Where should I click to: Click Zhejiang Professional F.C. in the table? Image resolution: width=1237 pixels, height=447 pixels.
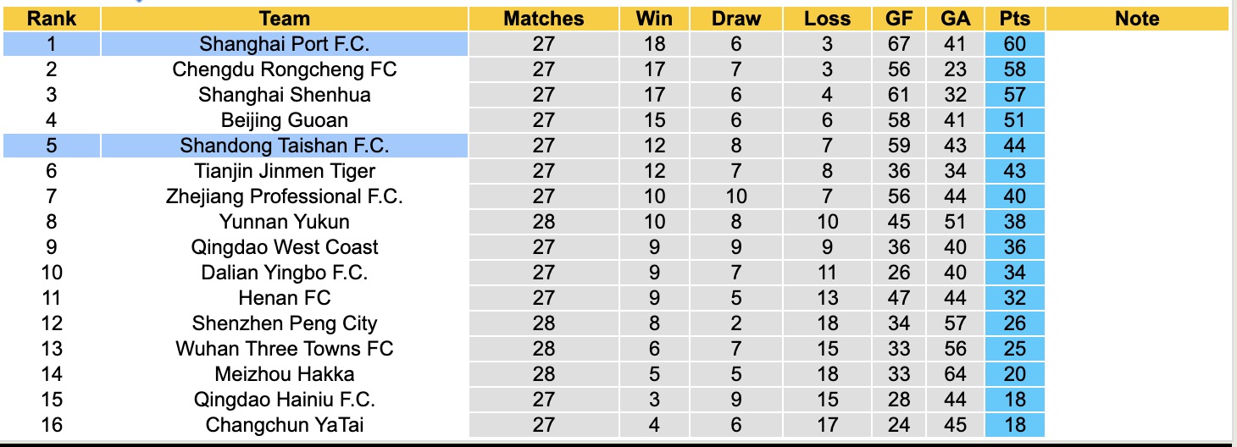point(284,196)
